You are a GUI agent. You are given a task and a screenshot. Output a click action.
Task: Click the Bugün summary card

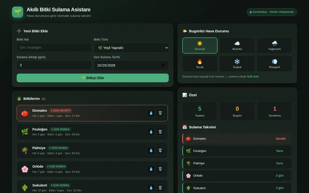click(x=237, y=111)
